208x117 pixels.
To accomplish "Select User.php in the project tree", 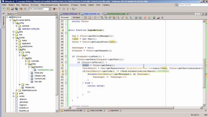I will pos(38,82).
